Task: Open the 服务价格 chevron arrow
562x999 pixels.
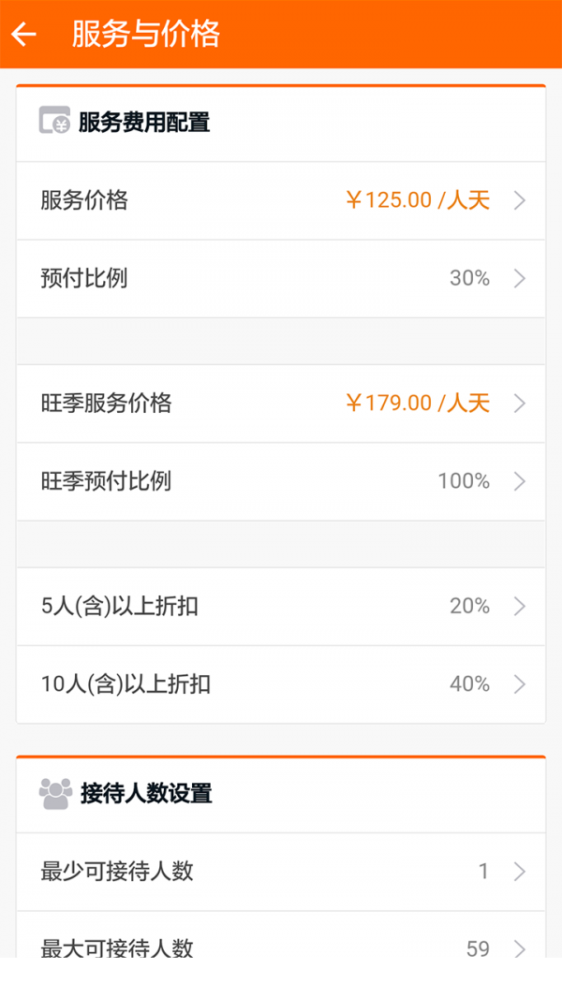Action: 520,200
